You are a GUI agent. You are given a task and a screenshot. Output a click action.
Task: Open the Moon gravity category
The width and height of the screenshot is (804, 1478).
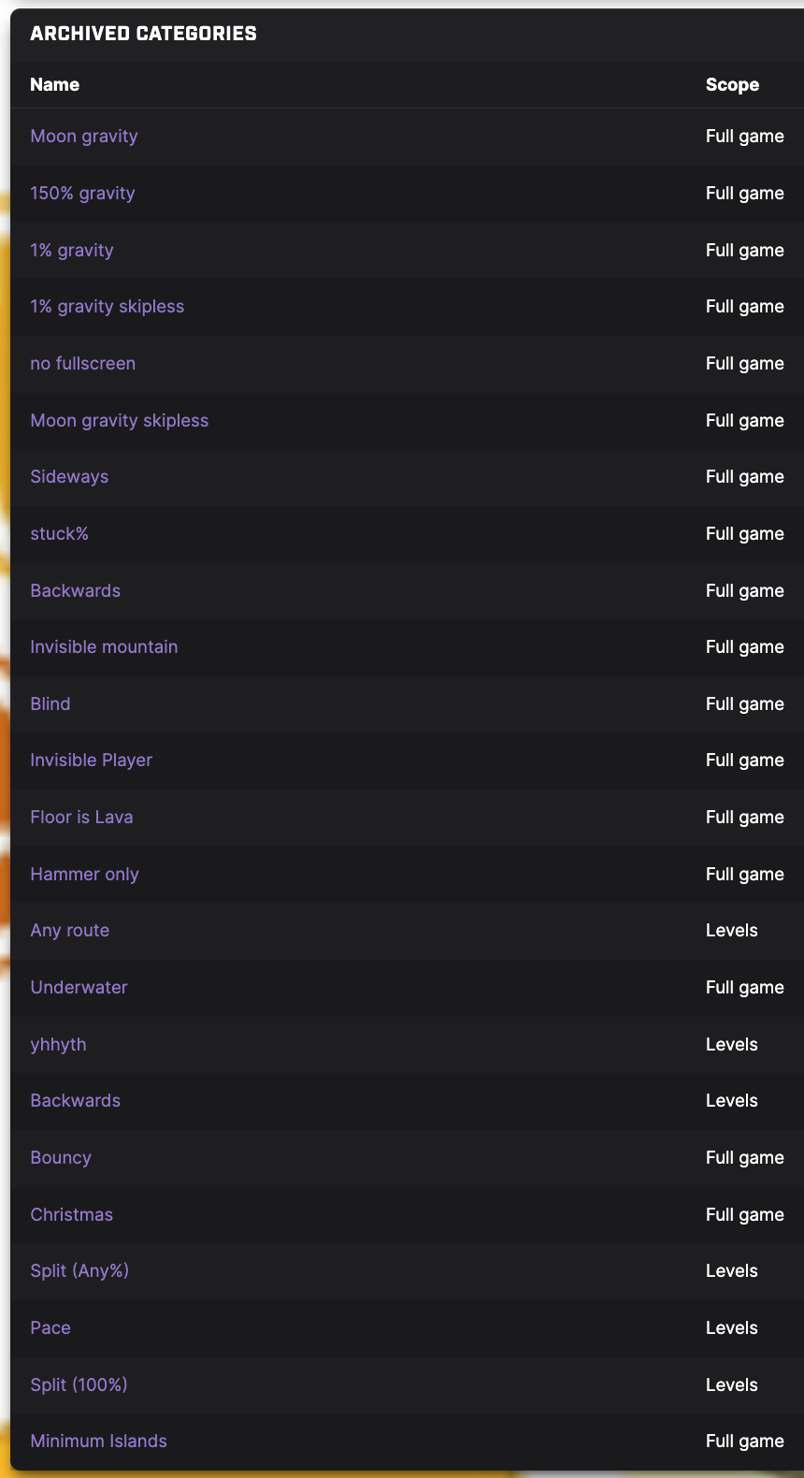[x=84, y=137]
